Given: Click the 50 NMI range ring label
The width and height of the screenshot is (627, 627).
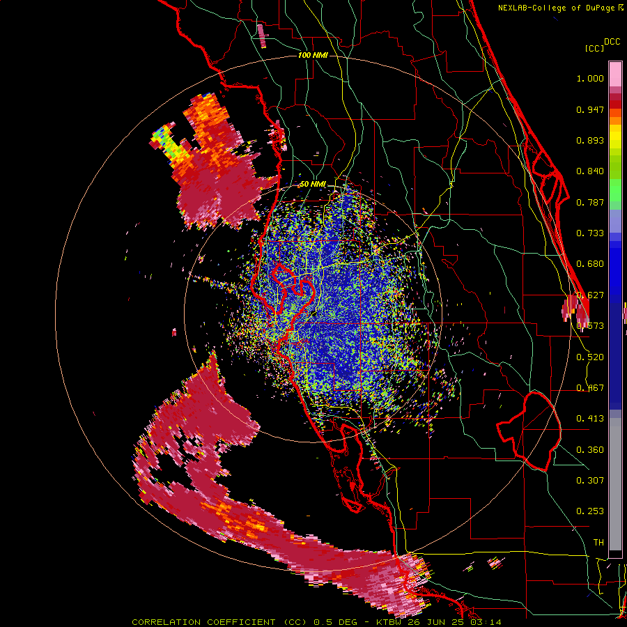Looking at the screenshot, I should tap(313, 185).
